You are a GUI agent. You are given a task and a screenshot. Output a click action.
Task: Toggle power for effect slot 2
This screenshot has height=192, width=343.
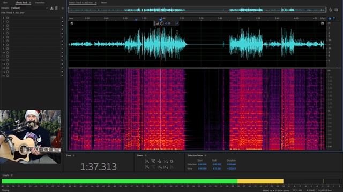8,21
